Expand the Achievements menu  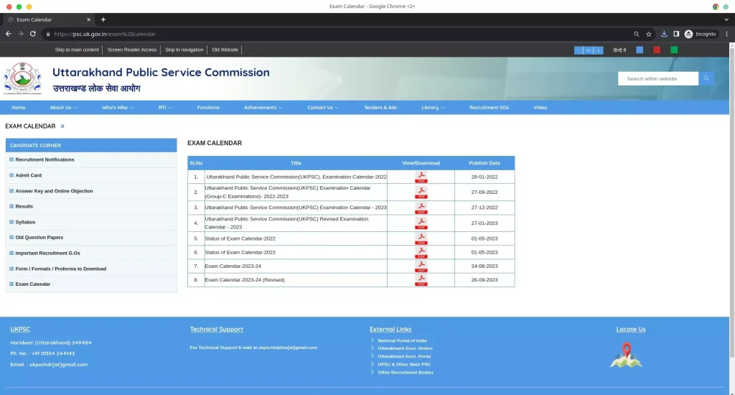click(263, 108)
